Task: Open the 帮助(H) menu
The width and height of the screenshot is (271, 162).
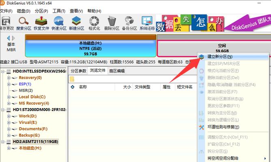Action: coord(94,11)
